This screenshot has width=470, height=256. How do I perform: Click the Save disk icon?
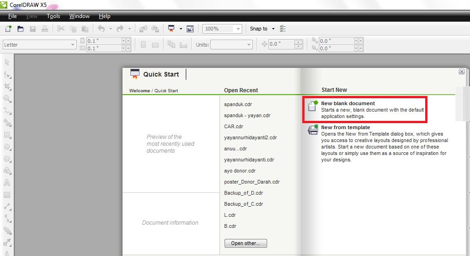pyautogui.click(x=33, y=29)
